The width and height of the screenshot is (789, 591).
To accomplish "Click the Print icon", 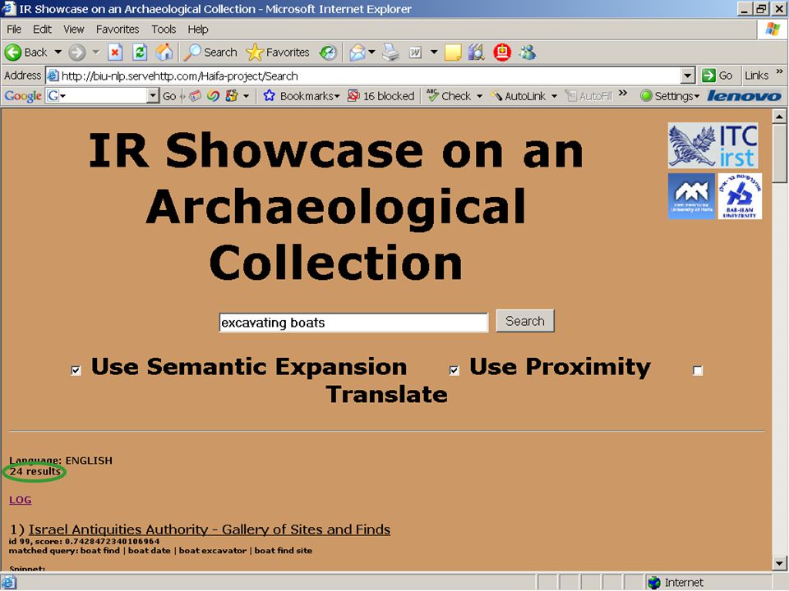I will pyautogui.click(x=390, y=53).
